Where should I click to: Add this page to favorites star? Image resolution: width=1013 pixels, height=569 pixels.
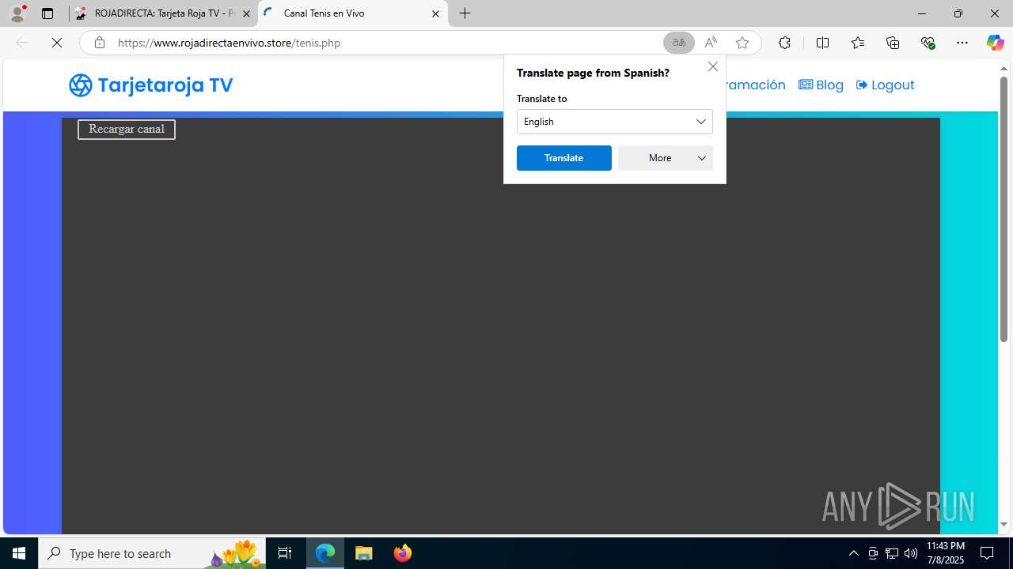(742, 43)
